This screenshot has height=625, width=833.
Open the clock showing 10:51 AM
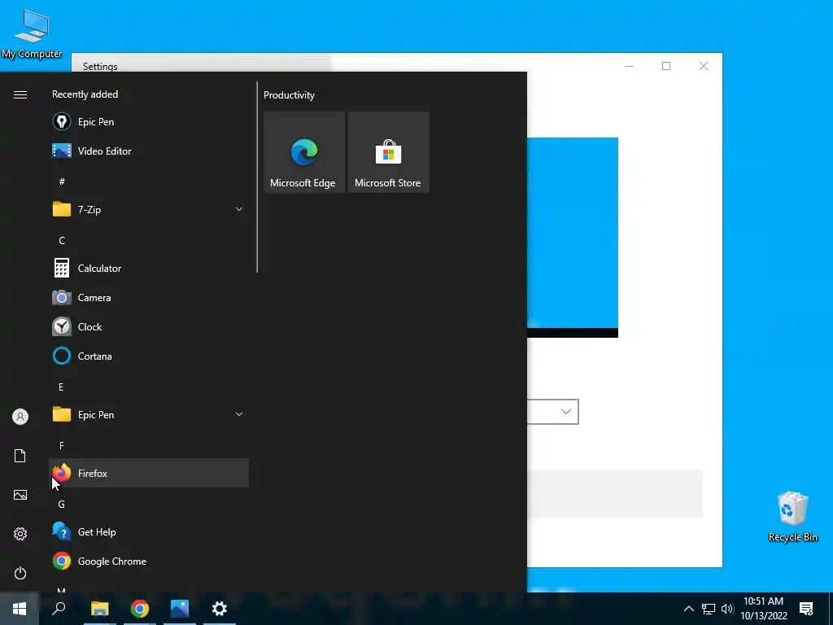(763, 609)
